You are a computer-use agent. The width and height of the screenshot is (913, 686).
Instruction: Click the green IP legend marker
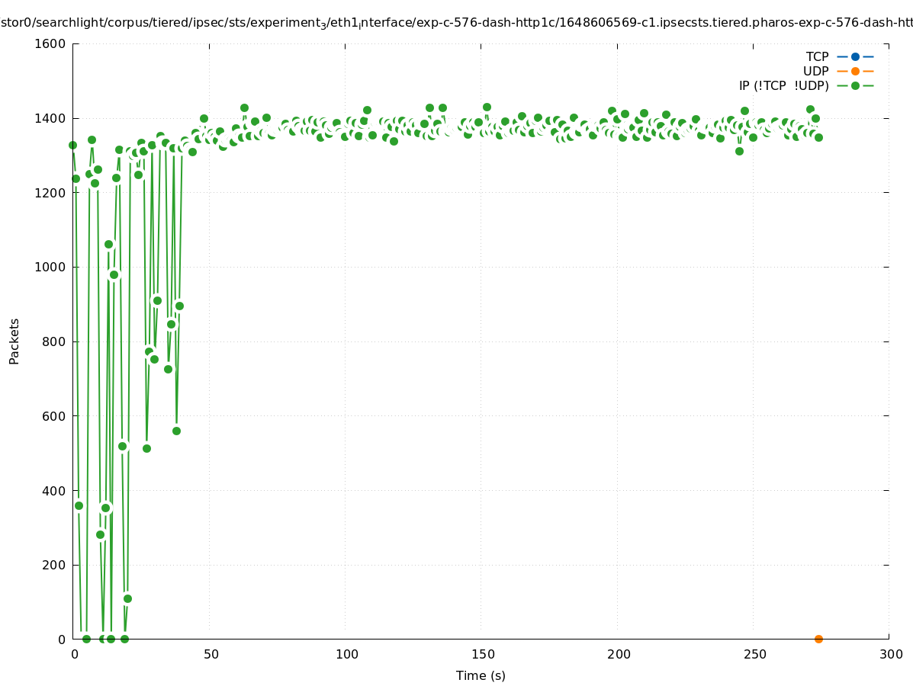(x=855, y=85)
